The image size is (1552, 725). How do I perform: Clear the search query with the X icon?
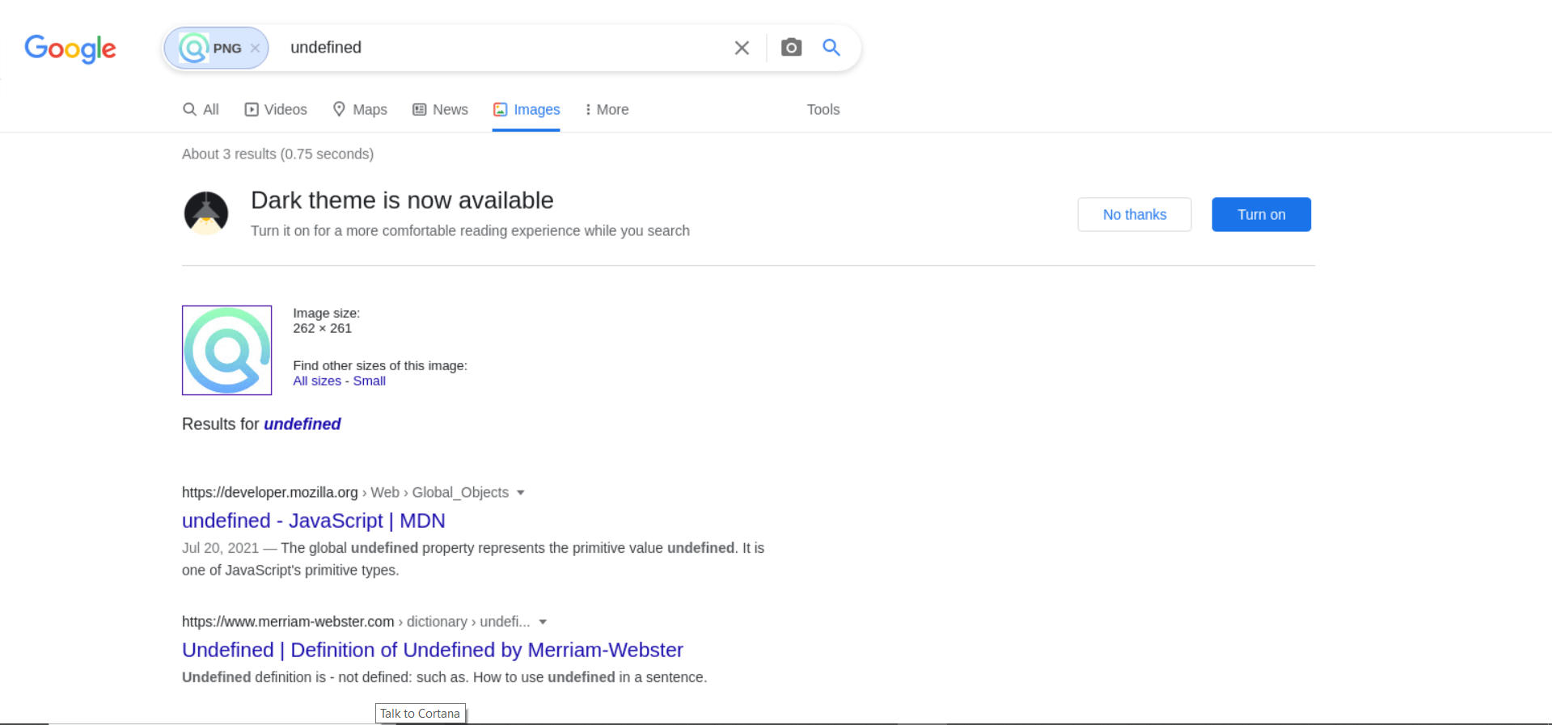click(x=742, y=48)
